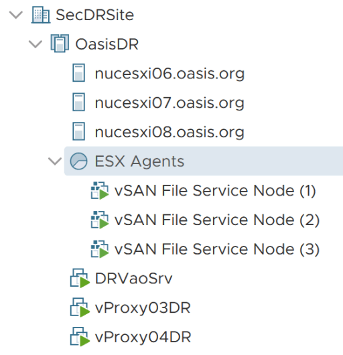Collapse the SecDRSite datacenter node
Image resolution: width=343 pixels, height=355 pixels.
pos(16,15)
